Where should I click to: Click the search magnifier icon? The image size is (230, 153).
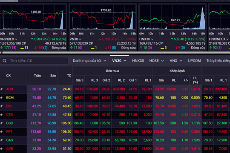tap(5, 61)
